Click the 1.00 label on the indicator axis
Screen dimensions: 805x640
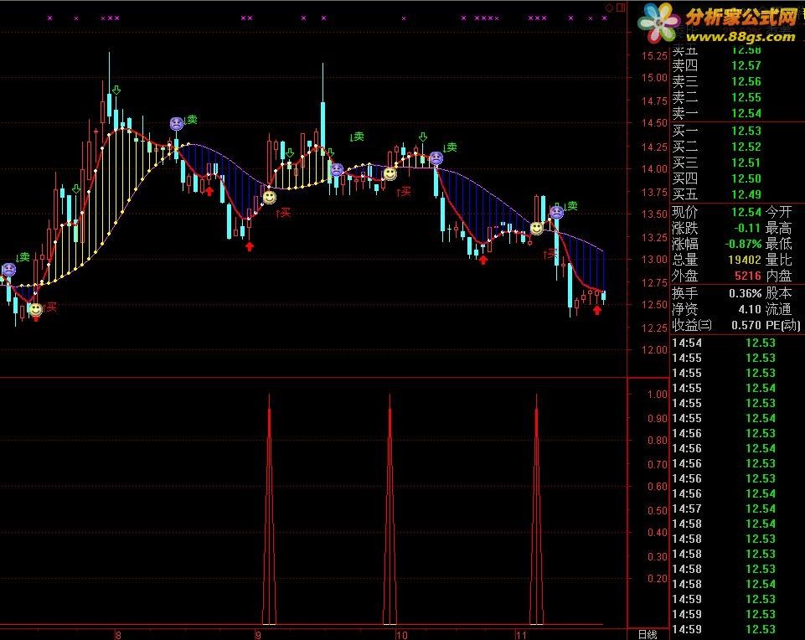tap(658, 395)
